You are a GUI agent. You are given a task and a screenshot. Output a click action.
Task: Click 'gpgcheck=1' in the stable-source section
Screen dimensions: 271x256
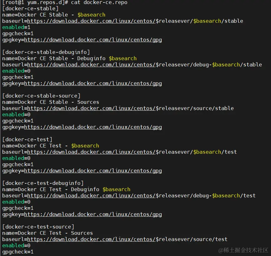pyautogui.click(x=18, y=121)
